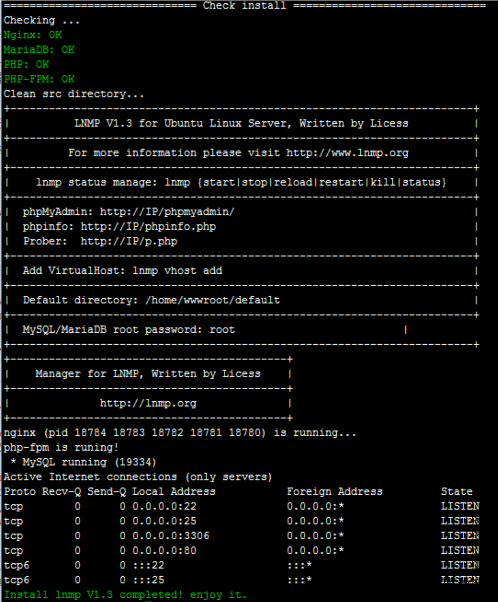Image resolution: width=498 pixels, height=602 pixels.
Task: Click the Install lnmp V1.3 completed message
Action: [125, 595]
